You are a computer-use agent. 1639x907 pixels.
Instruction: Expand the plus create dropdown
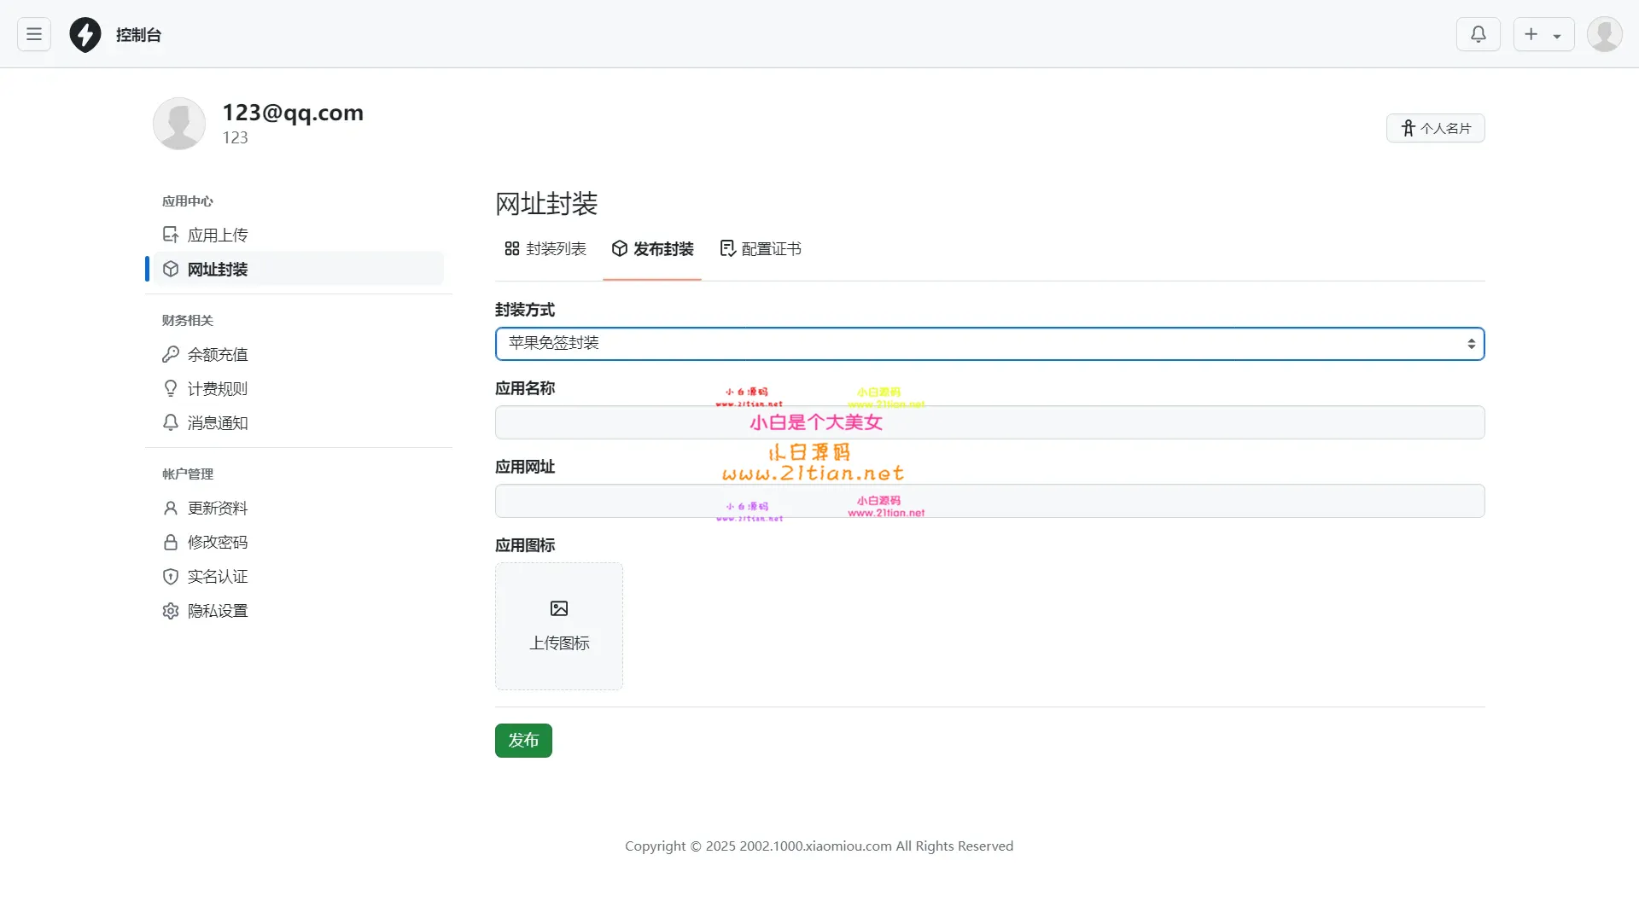point(1543,34)
